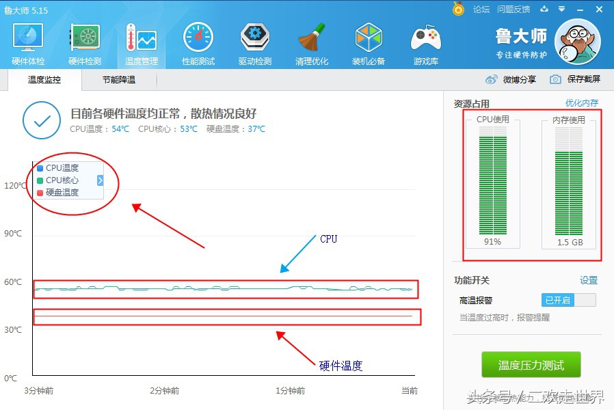This screenshot has width=614, height=410.
Task: Click the 微博分享 text label
Action: (519, 80)
